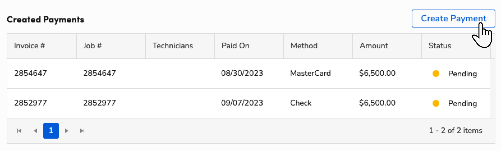This screenshot has width=501, height=151.
Task: Sort by Paid On column header
Action: pyautogui.click(x=235, y=46)
